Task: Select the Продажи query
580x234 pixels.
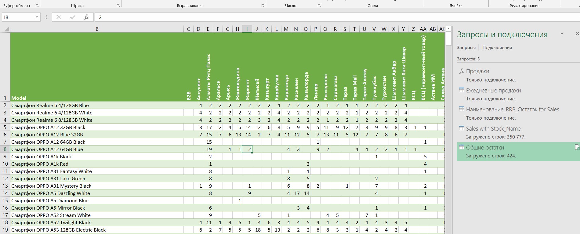Action: point(518,75)
